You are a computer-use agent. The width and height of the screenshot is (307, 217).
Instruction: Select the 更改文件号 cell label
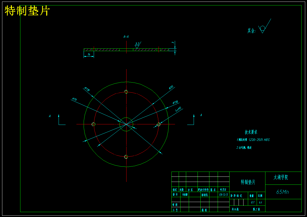pyautogui.click(x=203, y=190)
